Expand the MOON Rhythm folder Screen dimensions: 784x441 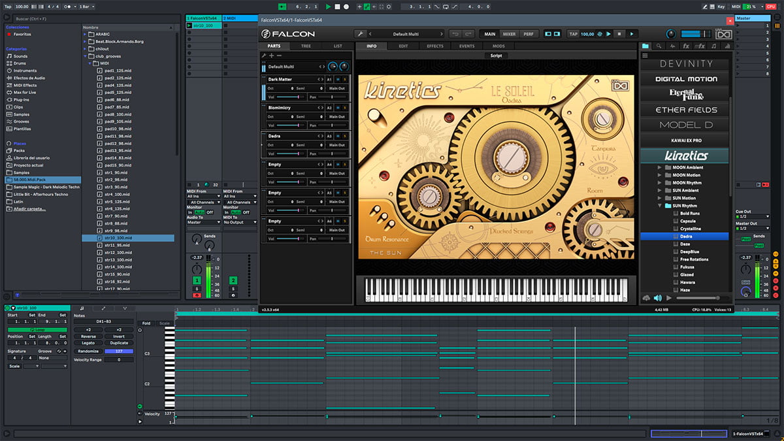659,183
